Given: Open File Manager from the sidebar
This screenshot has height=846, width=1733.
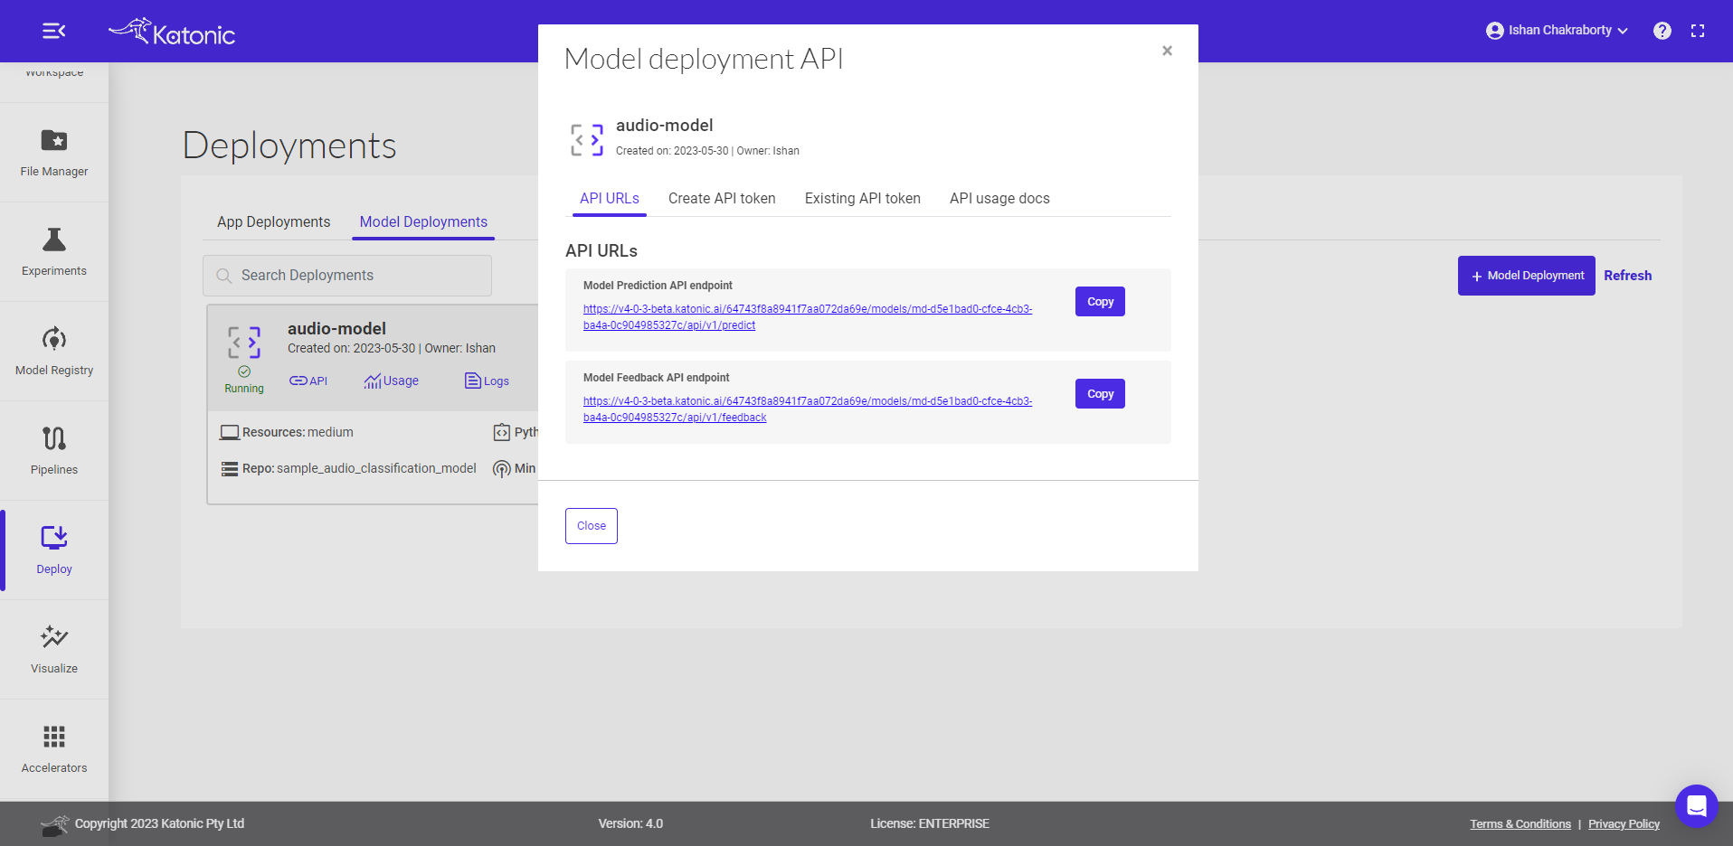Looking at the screenshot, I should pyautogui.click(x=54, y=152).
